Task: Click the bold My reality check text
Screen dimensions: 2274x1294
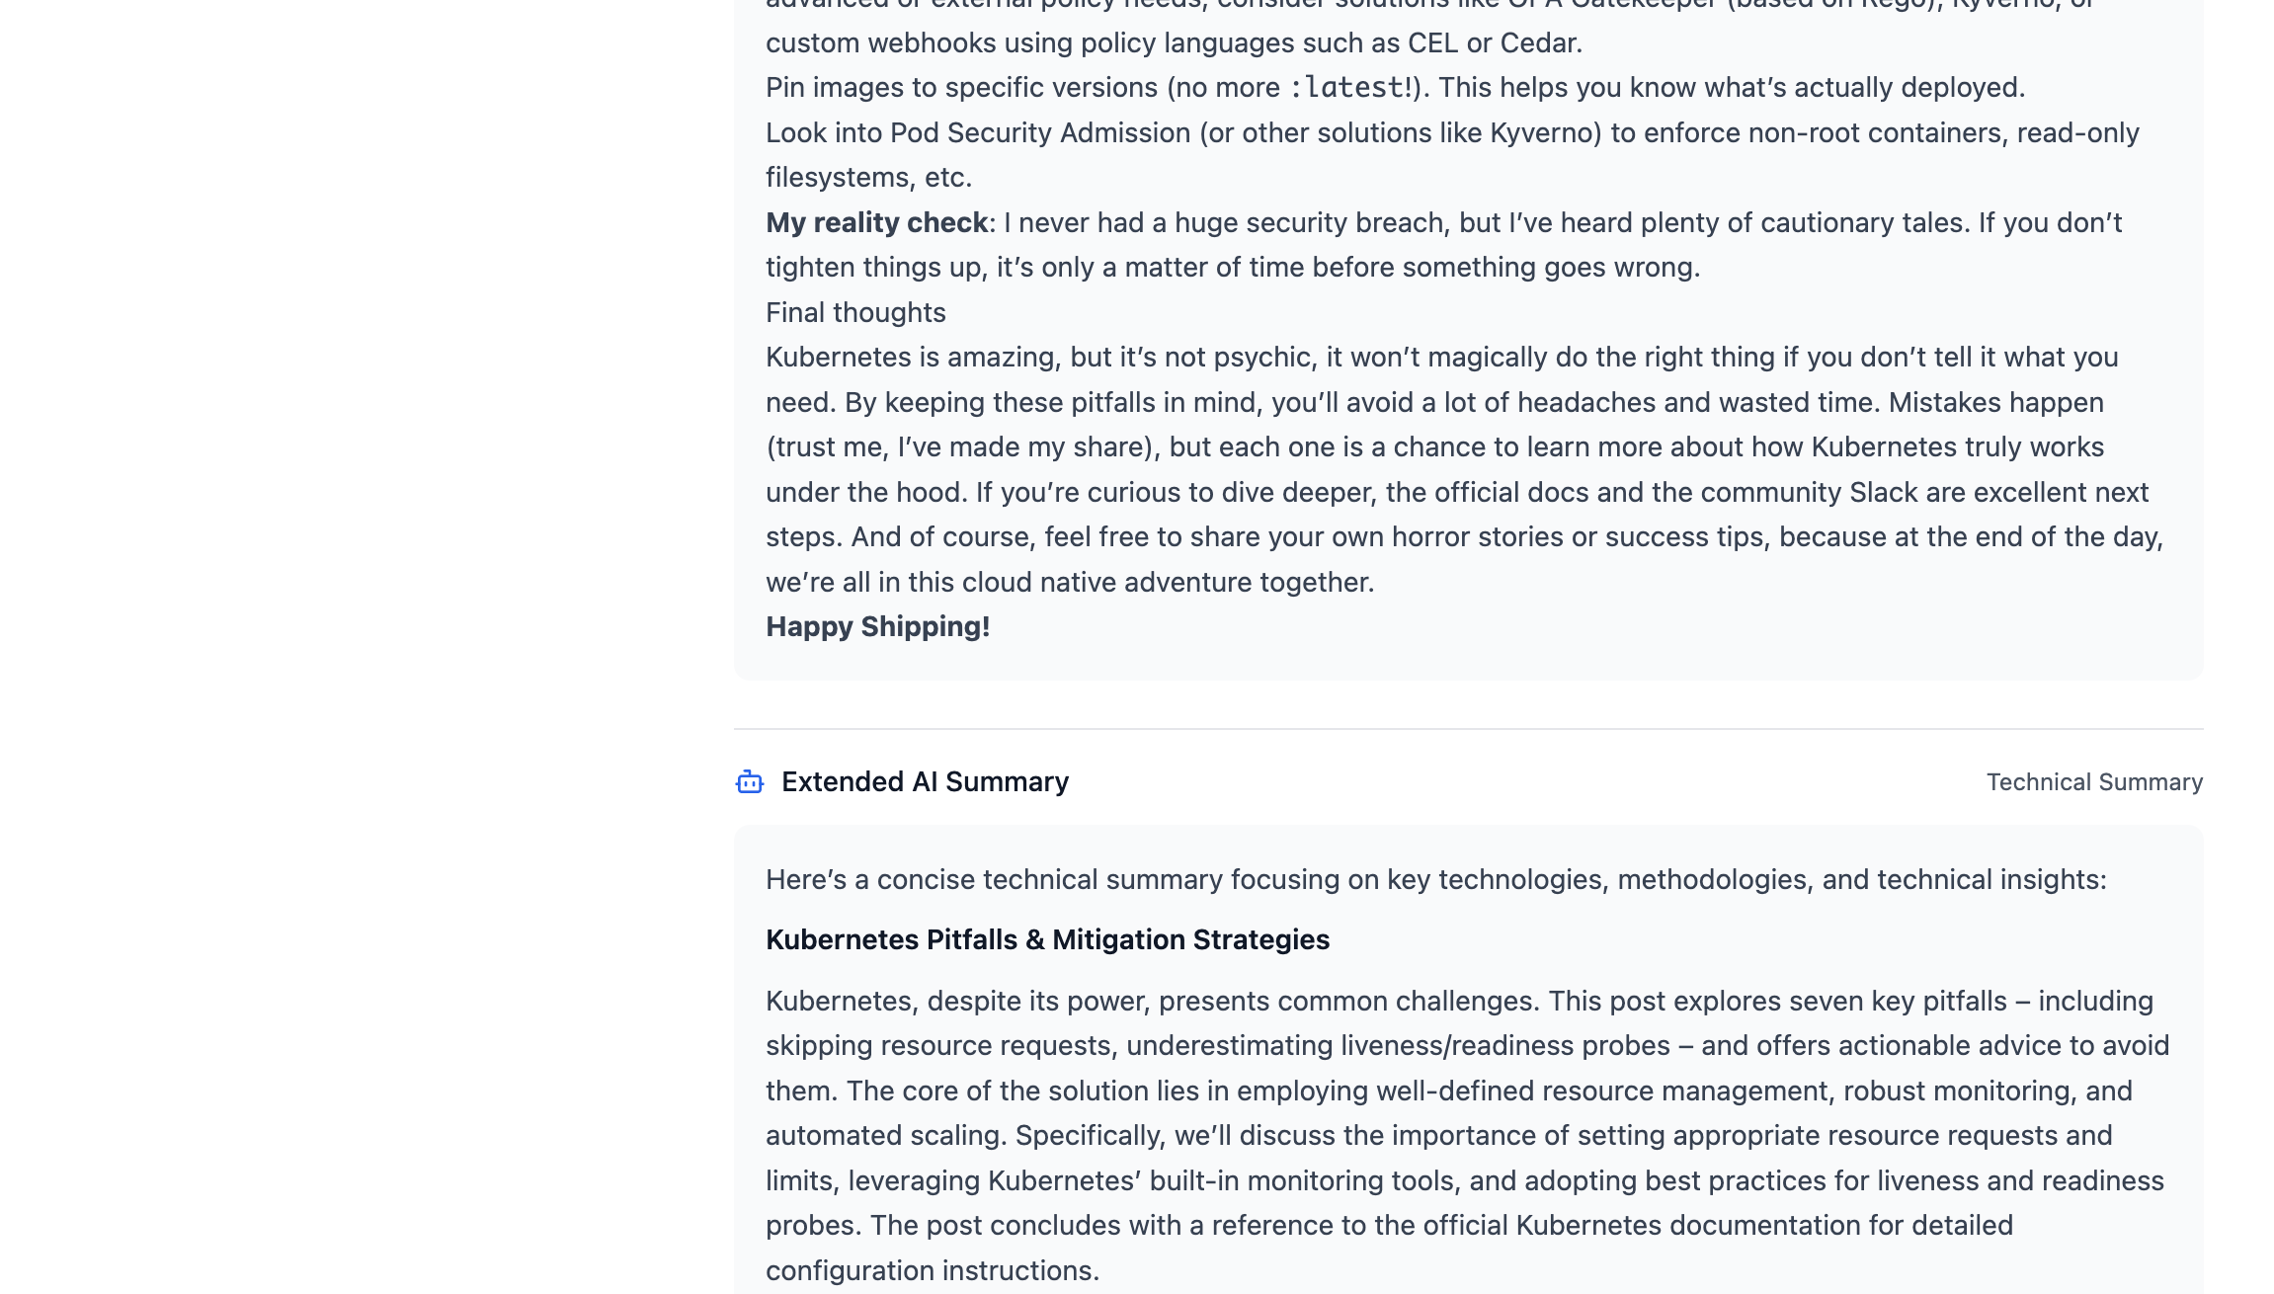Action: (x=876, y=223)
